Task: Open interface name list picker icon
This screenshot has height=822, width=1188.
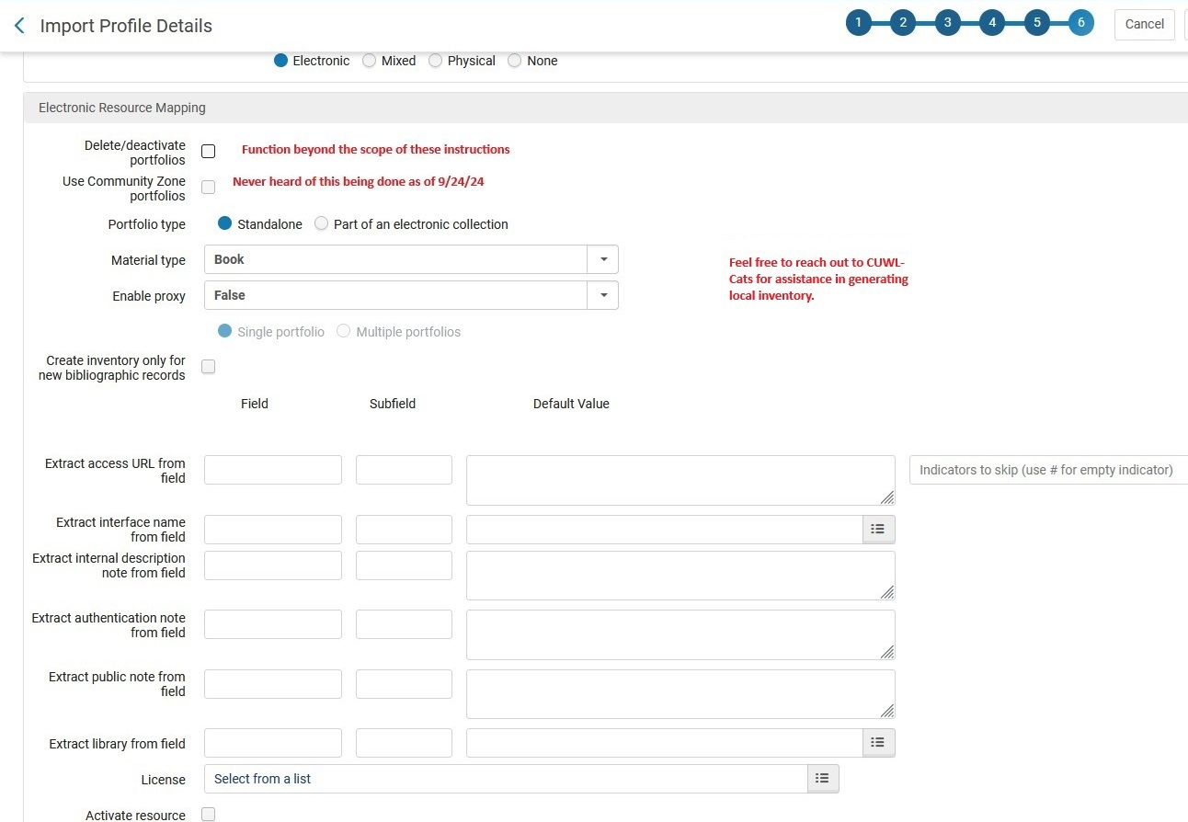Action: [x=878, y=530]
